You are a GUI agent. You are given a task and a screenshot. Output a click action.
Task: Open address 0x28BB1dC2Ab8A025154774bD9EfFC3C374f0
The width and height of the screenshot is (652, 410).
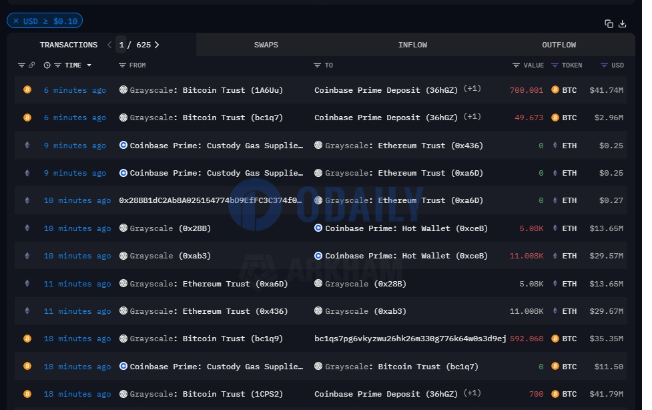tap(210, 200)
